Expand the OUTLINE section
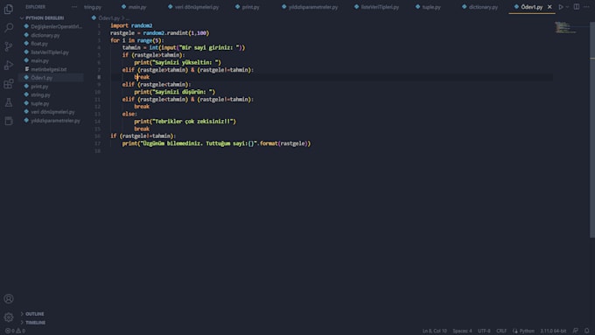The width and height of the screenshot is (595, 335). coord(34,314)
